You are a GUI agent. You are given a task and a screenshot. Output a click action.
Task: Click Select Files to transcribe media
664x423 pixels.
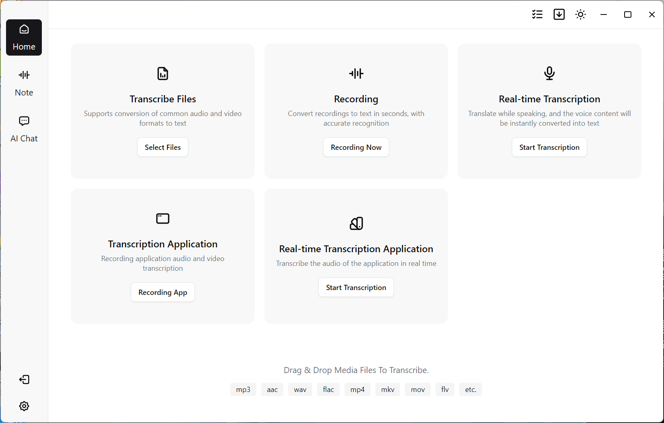[x=163, y=147]
